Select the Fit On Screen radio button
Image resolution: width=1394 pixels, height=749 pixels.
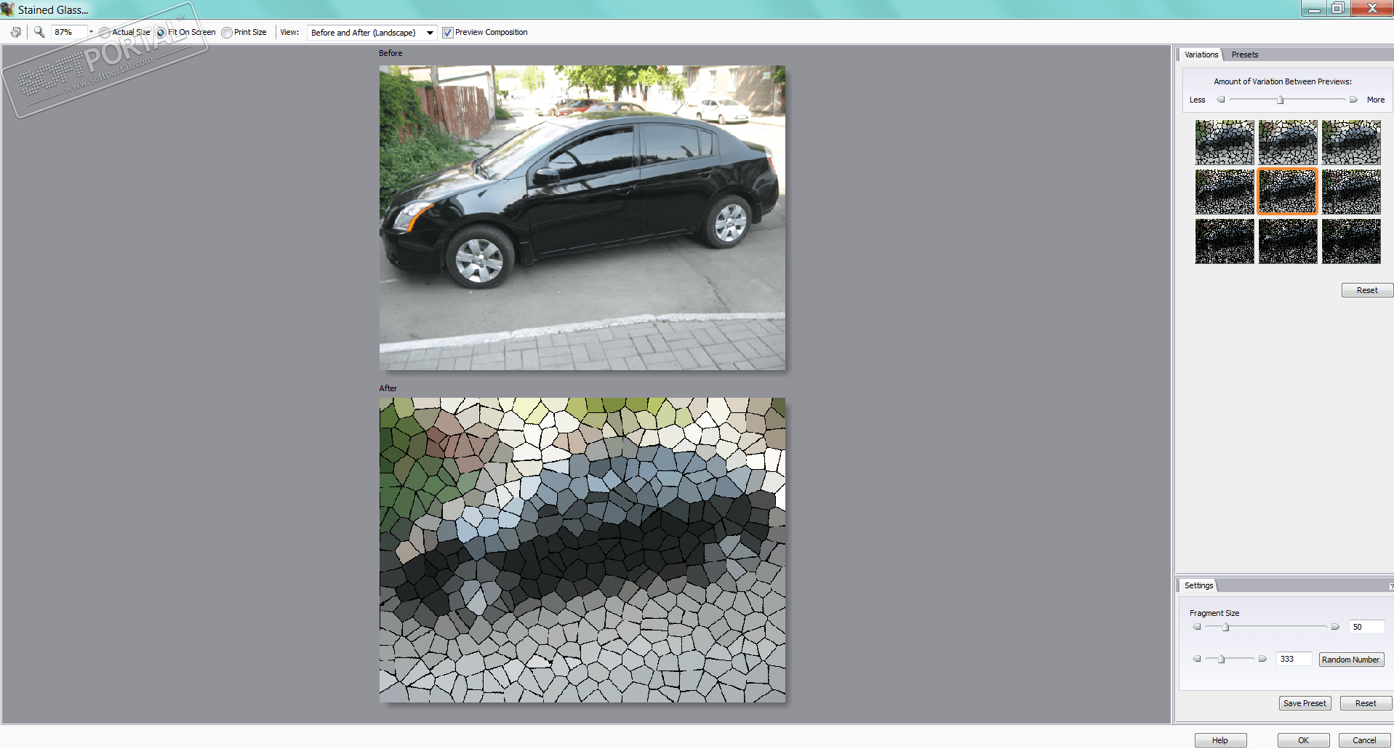tap(161, 33)
